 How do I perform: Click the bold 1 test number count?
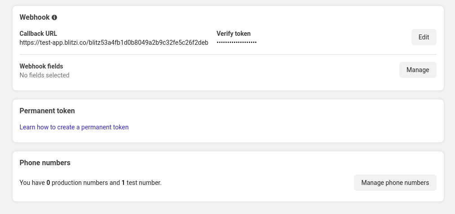(123, 183)
